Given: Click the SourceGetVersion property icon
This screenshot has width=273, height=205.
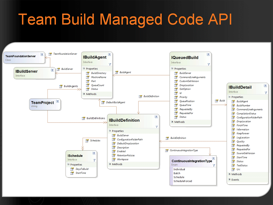Looking at the screenshot, I should (x=233, y=153).
